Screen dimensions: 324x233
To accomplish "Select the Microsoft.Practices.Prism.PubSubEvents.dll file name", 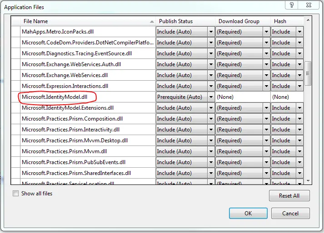I will pyautogui.click(x=74, y=162).
